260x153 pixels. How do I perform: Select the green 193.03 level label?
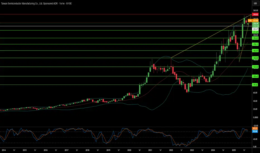[255, 38]
